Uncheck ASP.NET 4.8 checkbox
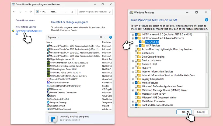This screenshot has width=223, height=126. click(140, 42)
